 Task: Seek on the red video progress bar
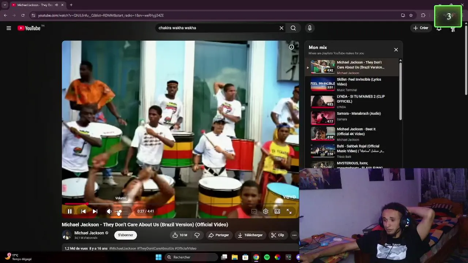[x=180, y=204]
